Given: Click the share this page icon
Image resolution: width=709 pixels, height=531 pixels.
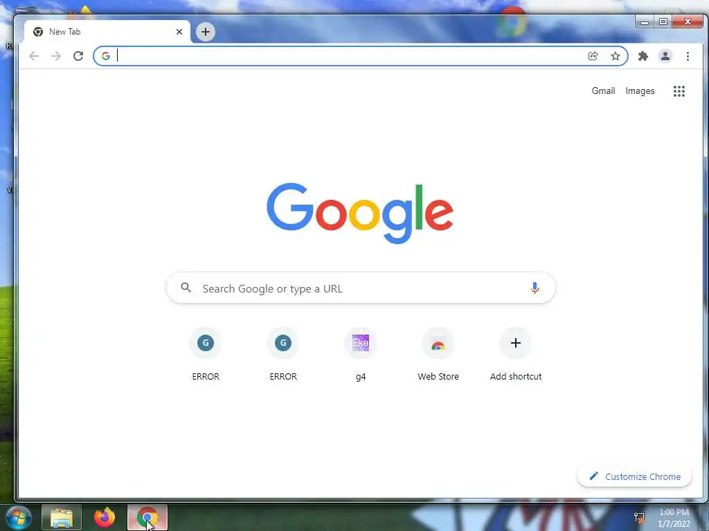Looking at the screenshot, I should tap(593, 56).
